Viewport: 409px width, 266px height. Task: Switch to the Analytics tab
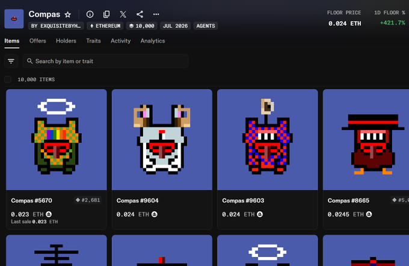(153, 41)
